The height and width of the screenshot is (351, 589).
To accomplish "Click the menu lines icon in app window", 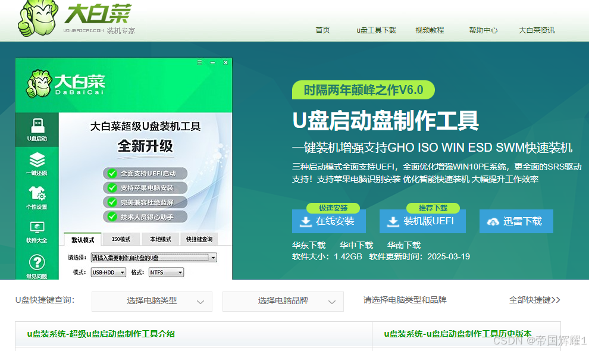I will pyautogui.click(x=199, y=62).
